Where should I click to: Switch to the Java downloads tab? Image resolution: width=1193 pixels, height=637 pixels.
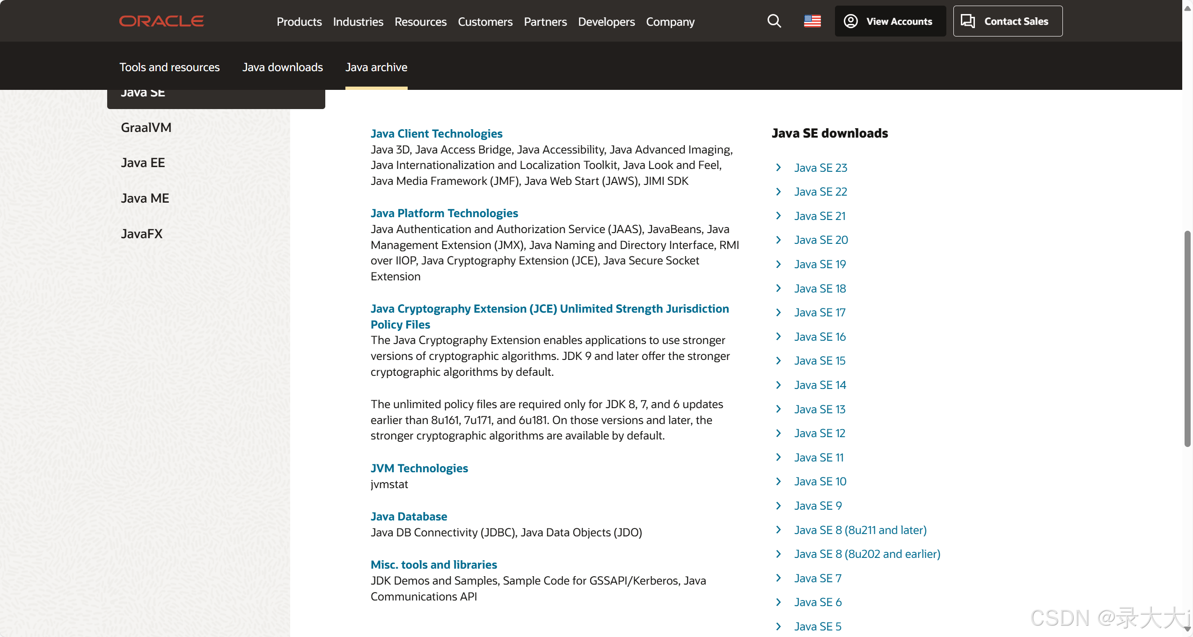[x=282, y=67]
